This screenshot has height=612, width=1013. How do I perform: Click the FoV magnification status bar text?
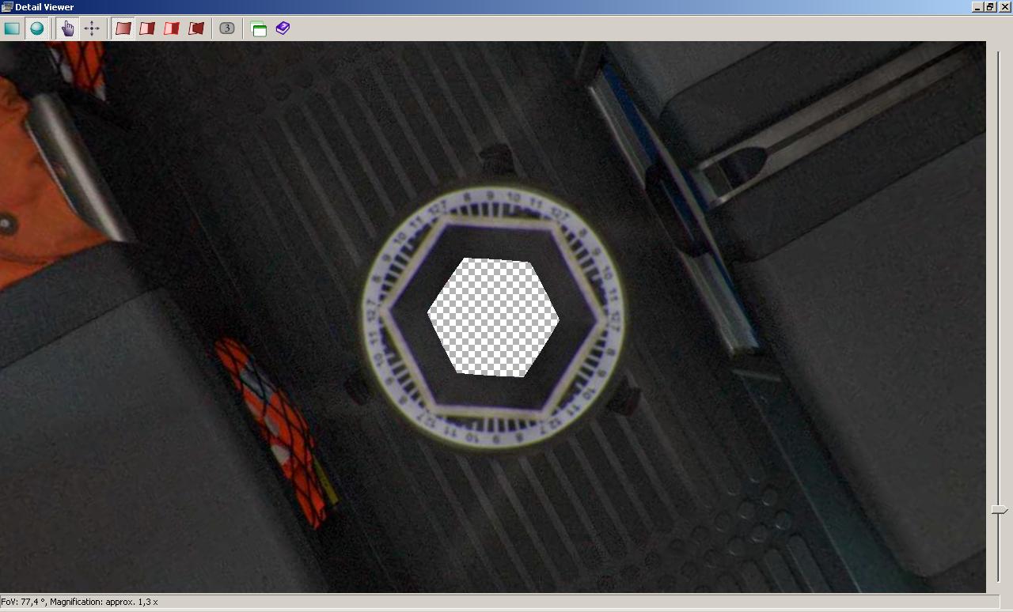pos(79,602)
